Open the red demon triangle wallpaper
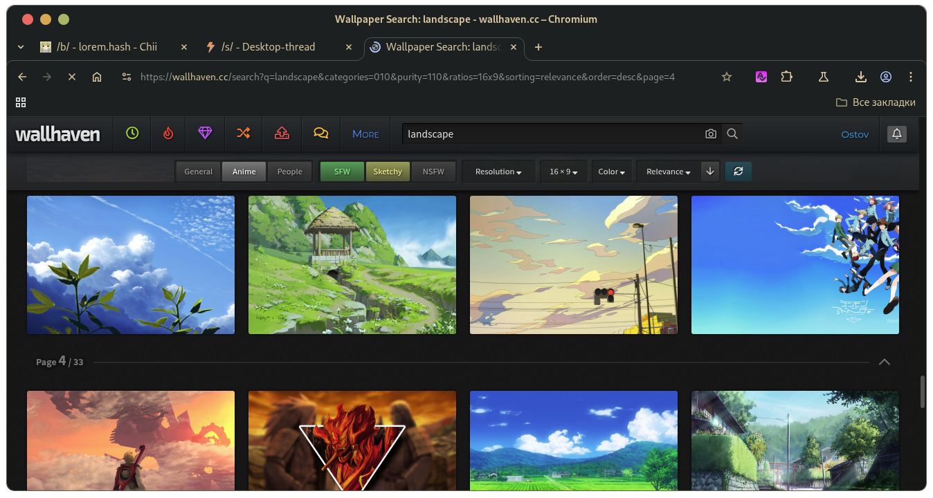The image size is (933, 498). click(x=352, y=441)
